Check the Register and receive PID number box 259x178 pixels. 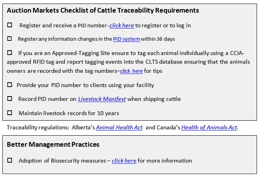tap(10, 25)
